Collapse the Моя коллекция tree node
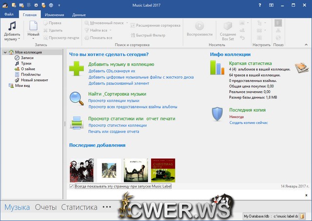Viewport: 312px width, 221px height. [x=4, y=52]
